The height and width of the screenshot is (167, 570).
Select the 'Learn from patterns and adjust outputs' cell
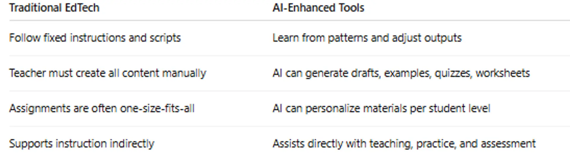(367, 38)
